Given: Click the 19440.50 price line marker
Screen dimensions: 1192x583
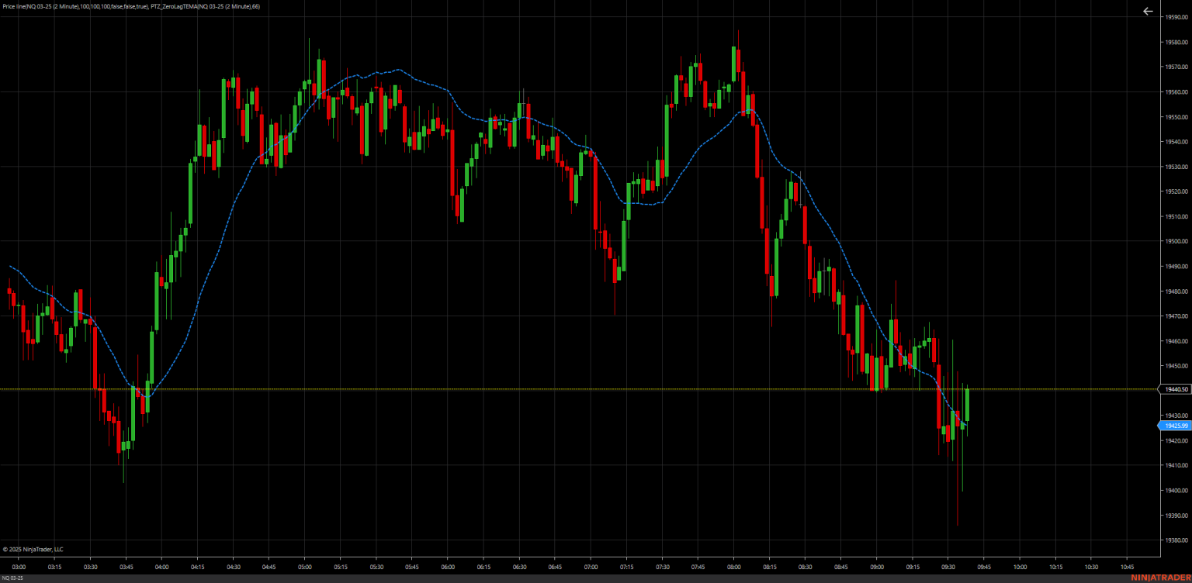Looking at the screenshot, I should coord(1175,389).
